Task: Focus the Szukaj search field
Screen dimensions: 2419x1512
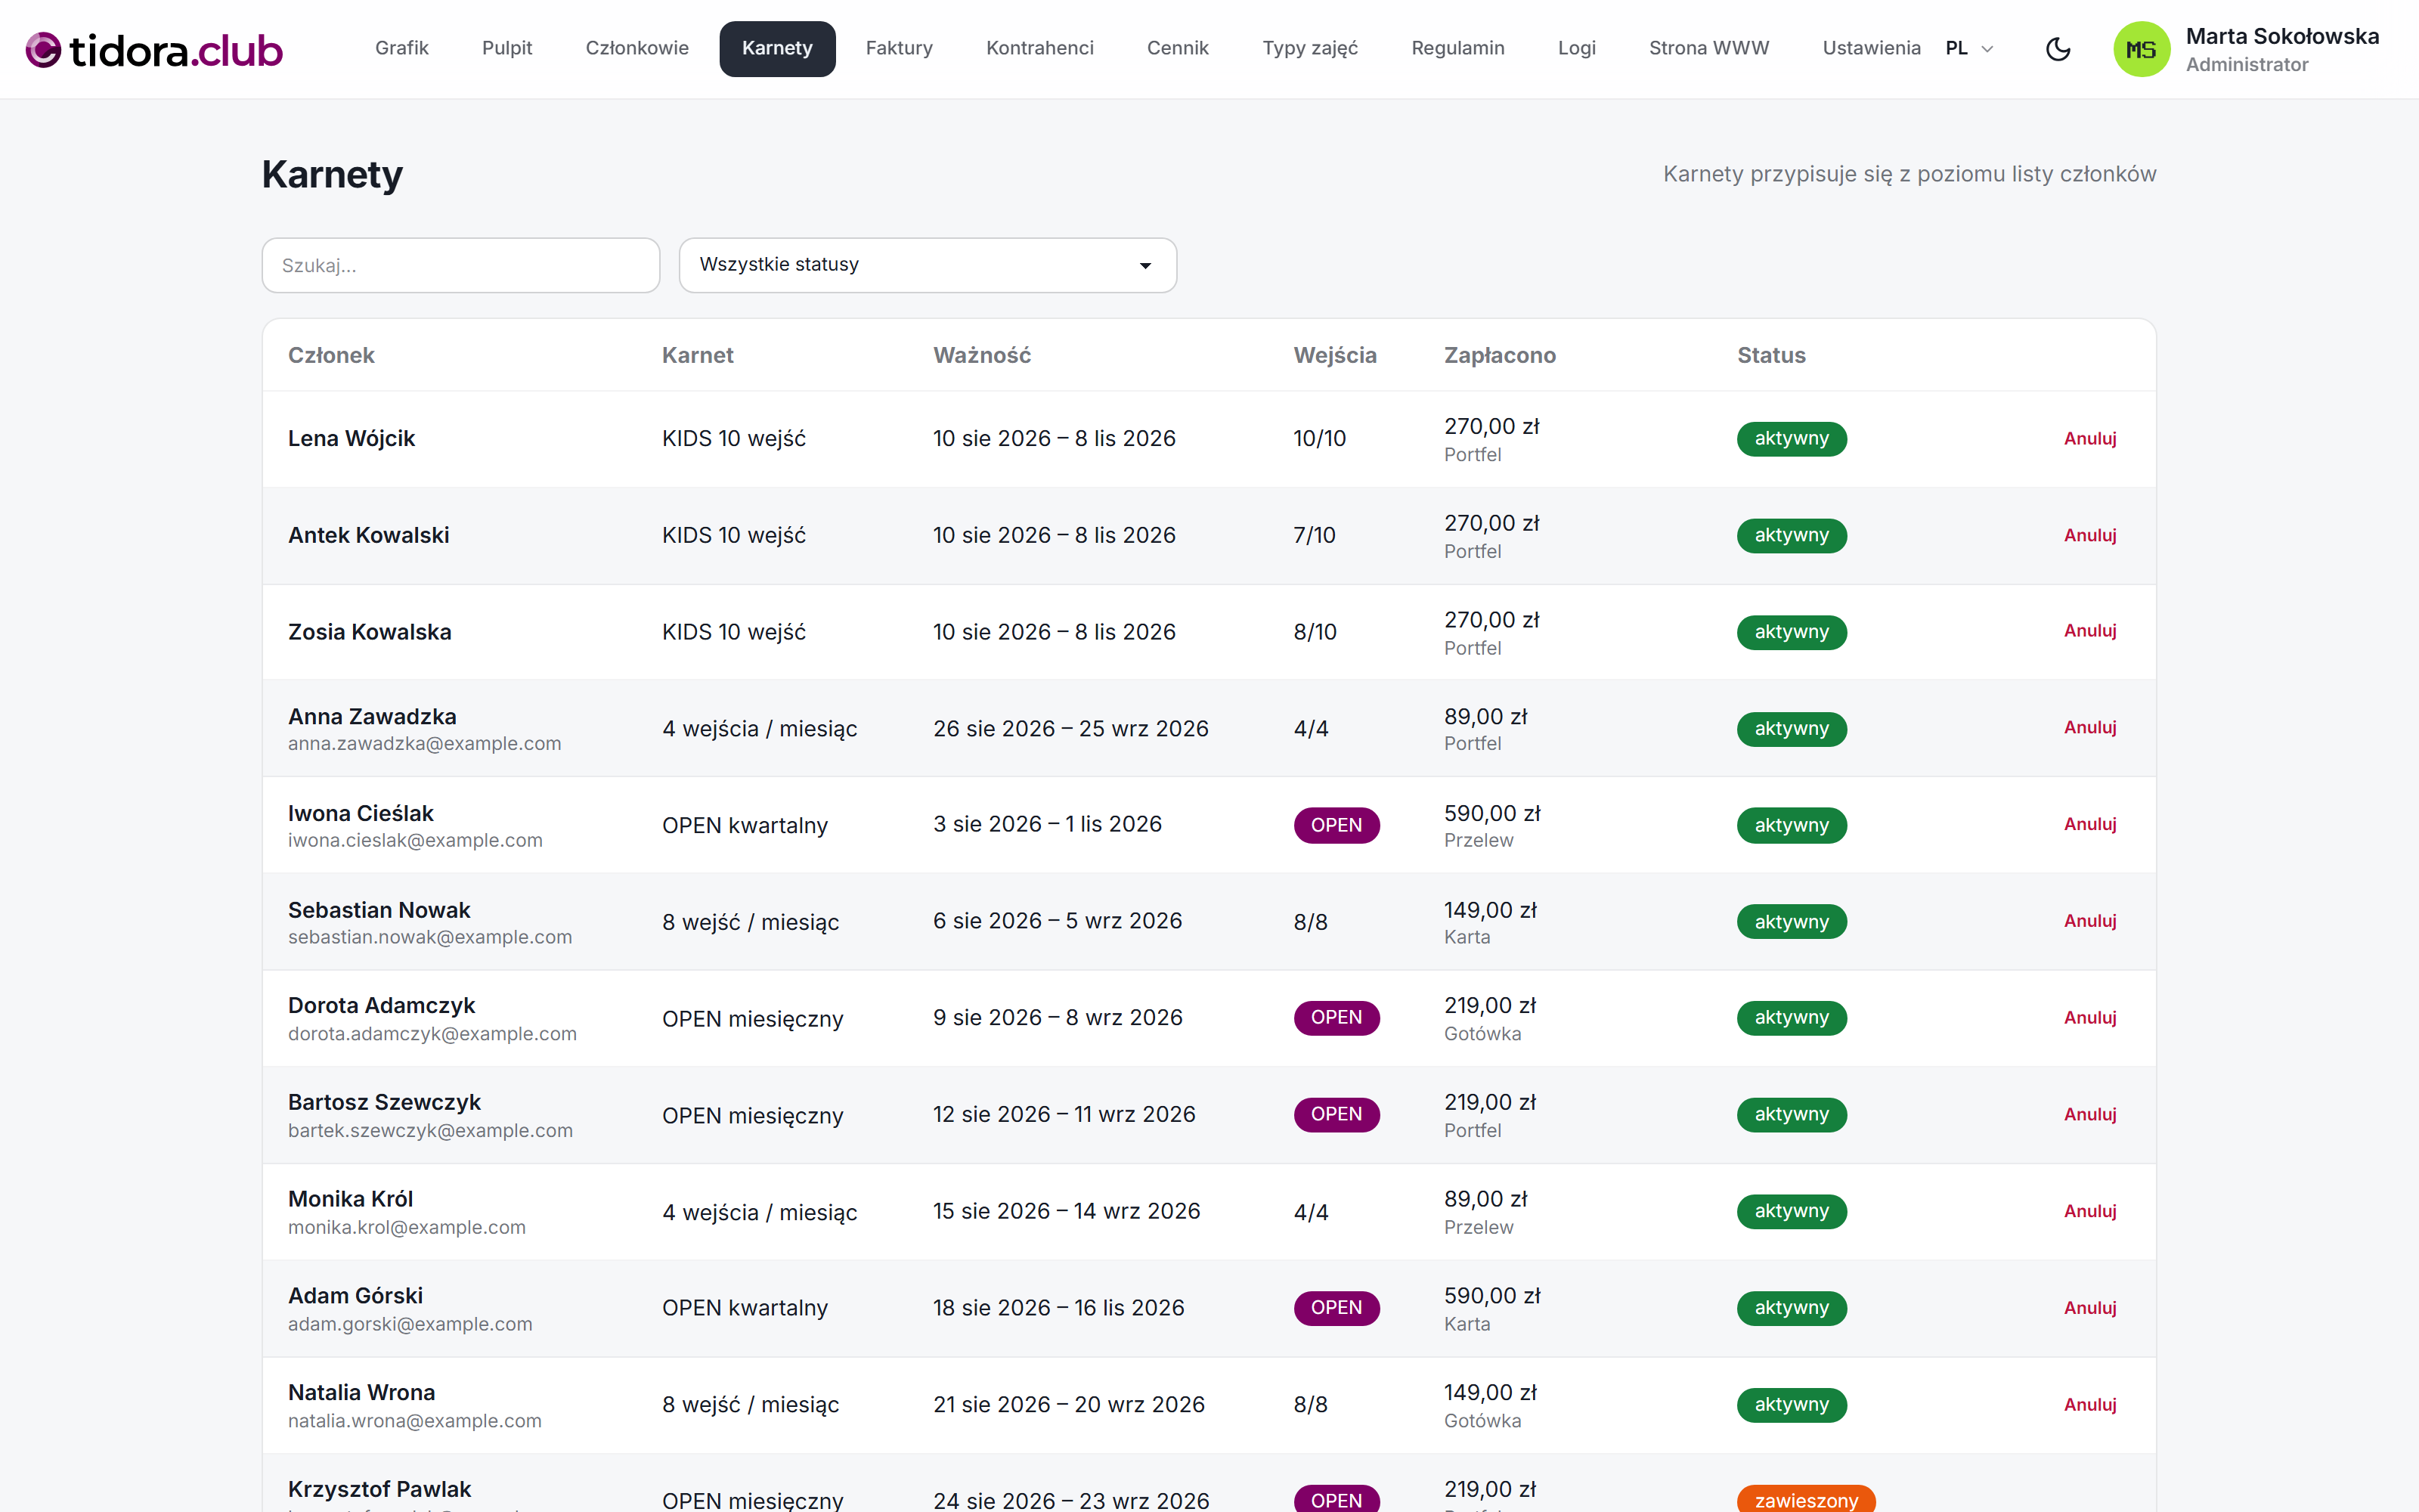Action: 460,265
